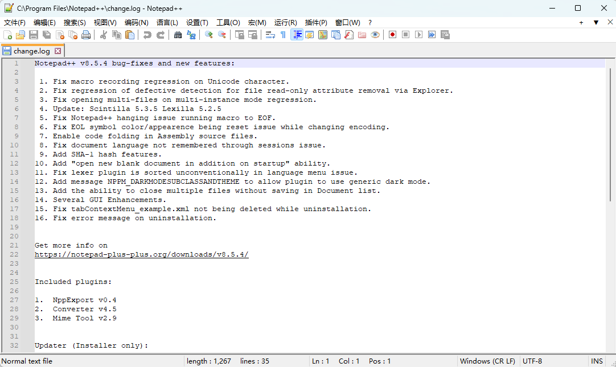
Task: Open the ? help menu
Action: tap(369, 23)
